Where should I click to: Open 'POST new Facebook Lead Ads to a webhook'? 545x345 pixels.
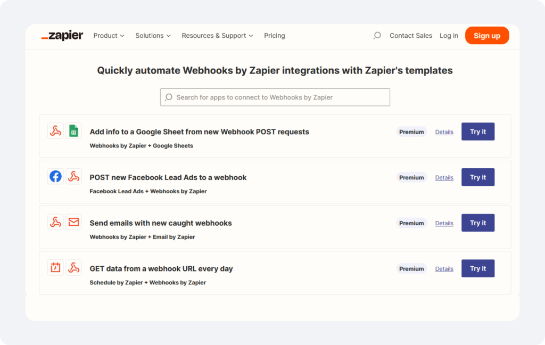point(168,177)
